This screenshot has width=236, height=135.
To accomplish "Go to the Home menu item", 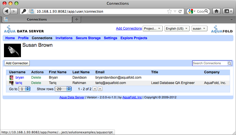I will (10, 38).
